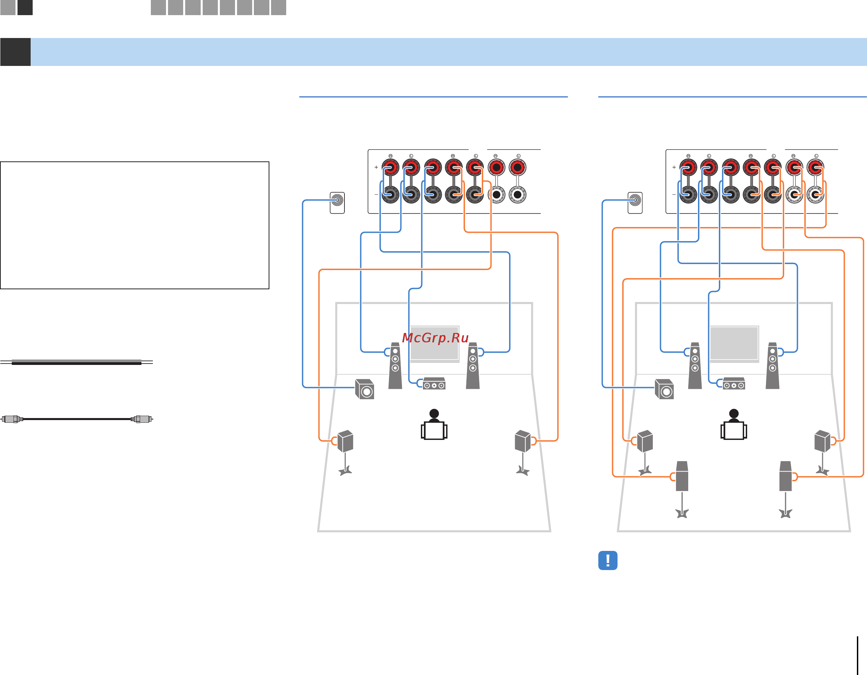Click surround back L white negative terminal, 7.1 diagram

815,195
